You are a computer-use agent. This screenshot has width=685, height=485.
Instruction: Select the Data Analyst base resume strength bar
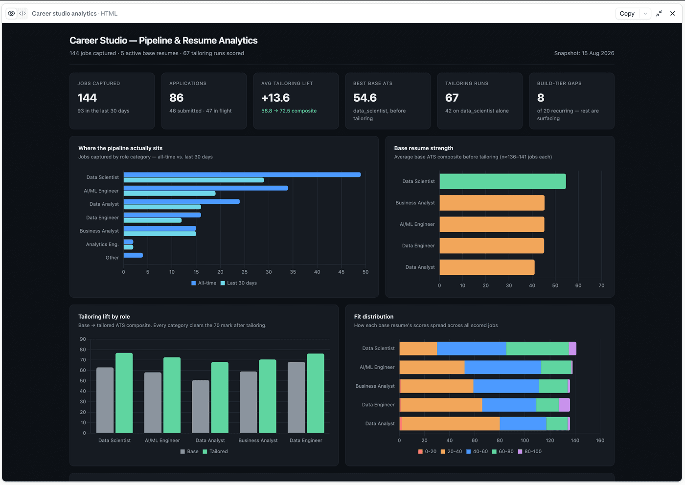[487, 267]
